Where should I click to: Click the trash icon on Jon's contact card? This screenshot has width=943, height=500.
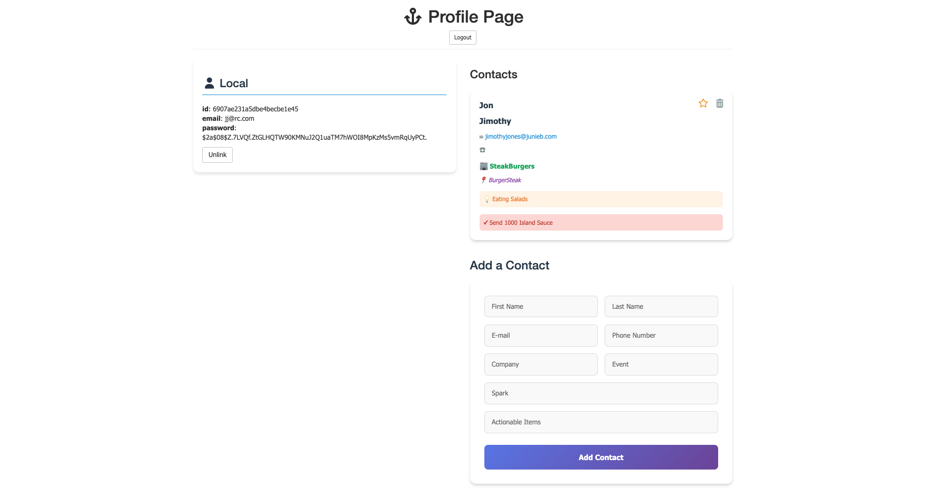click(x=720, y=103)
